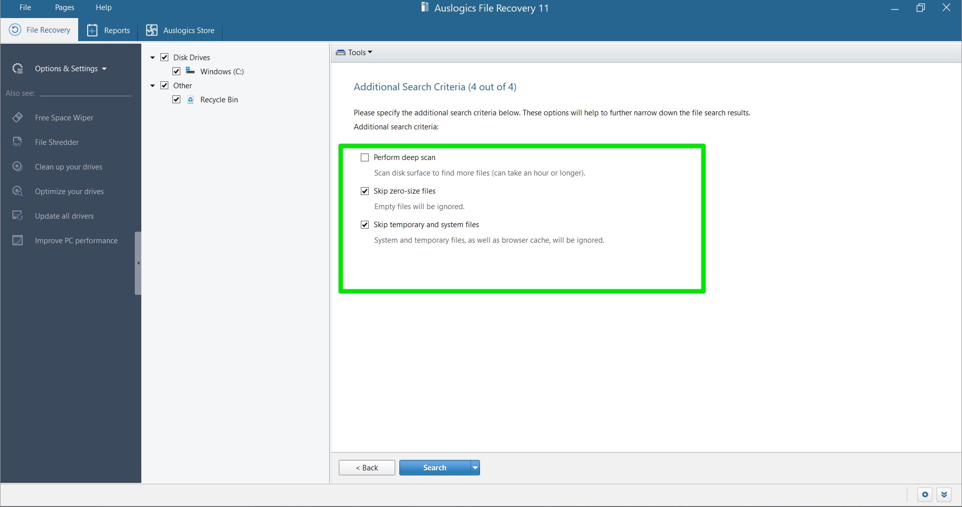Click the Improve PC performance icon
The height and width of the screenshot is (507, 962).
click(18, 240)
